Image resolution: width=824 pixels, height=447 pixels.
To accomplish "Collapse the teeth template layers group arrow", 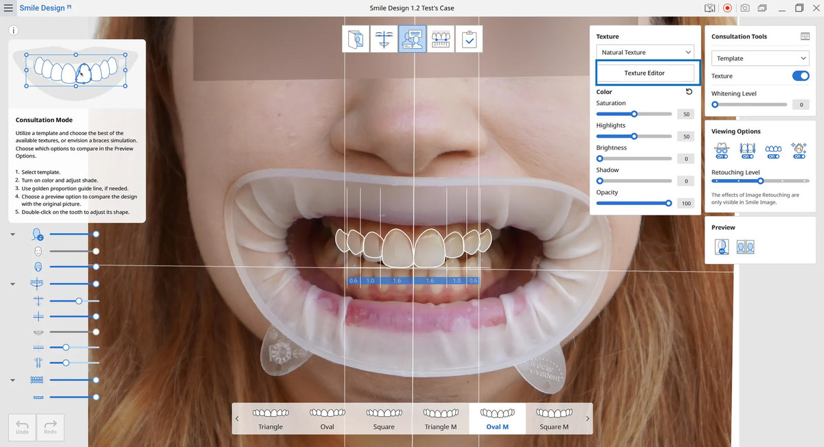I will [x=13, y=380].
